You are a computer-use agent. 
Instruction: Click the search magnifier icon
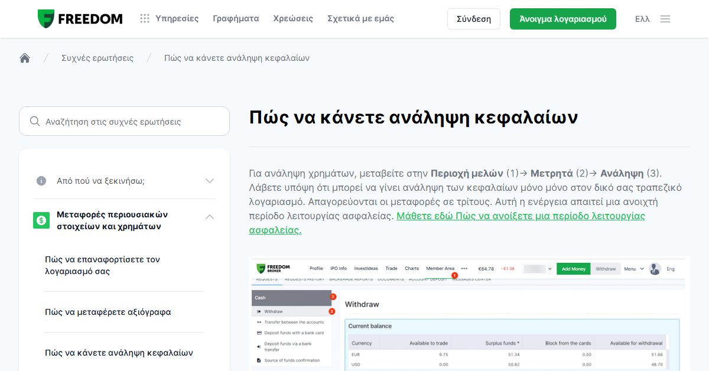click(x=35, y=121)
